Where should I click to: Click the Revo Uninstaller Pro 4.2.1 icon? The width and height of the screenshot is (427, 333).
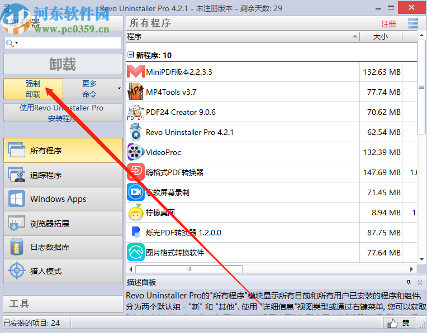pos(135,132)
